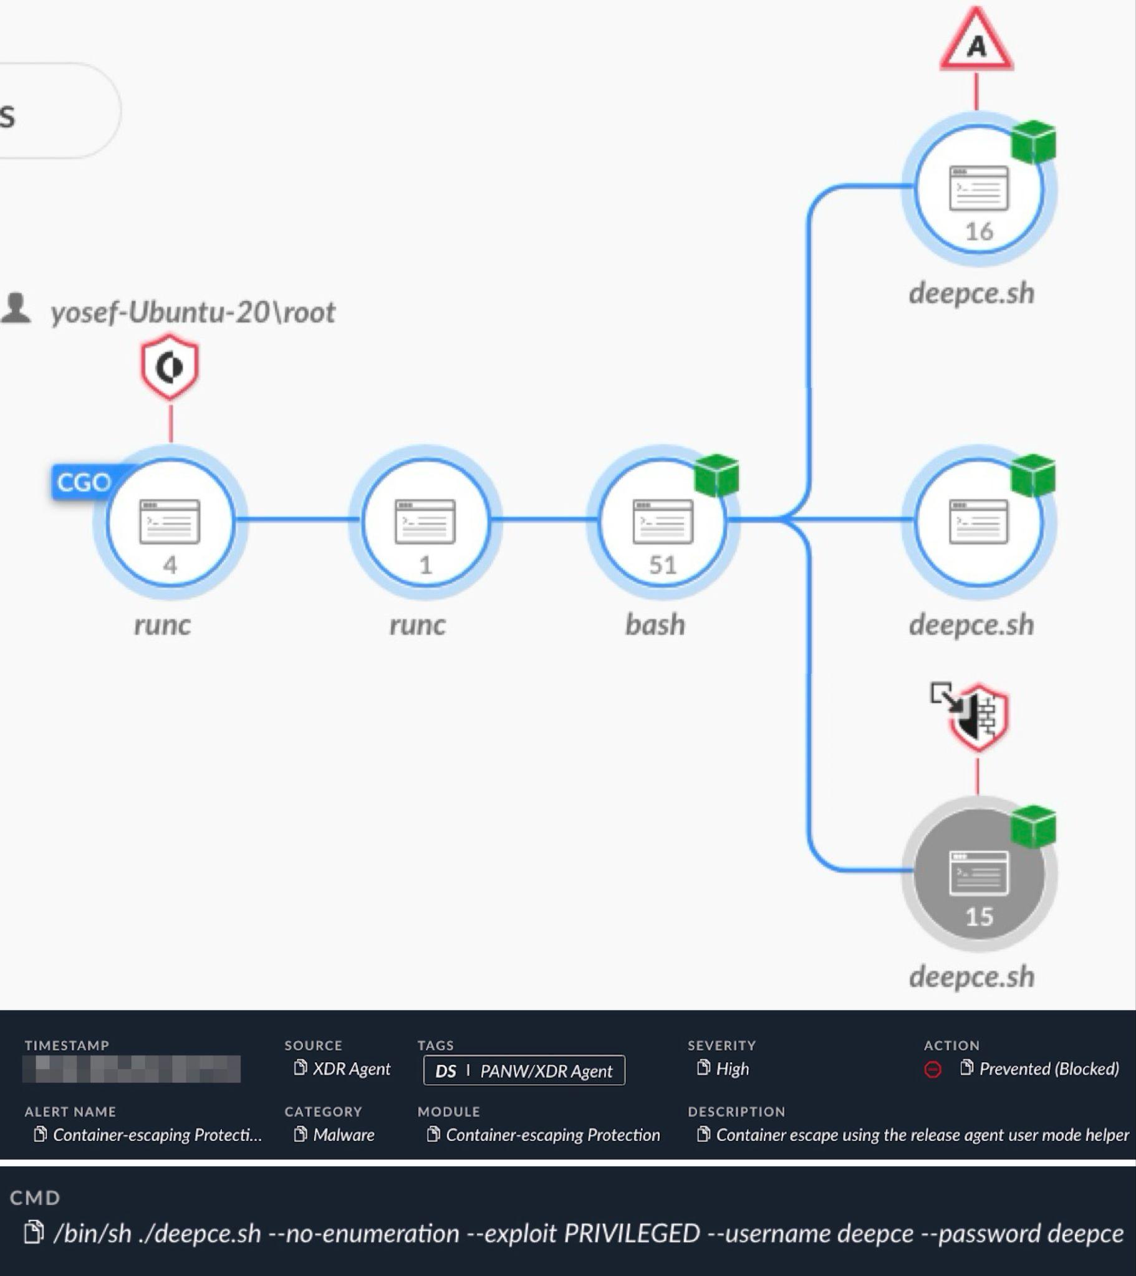
Task: Select the gray blocked deepce.sh node 15
Action: point(978,874)
